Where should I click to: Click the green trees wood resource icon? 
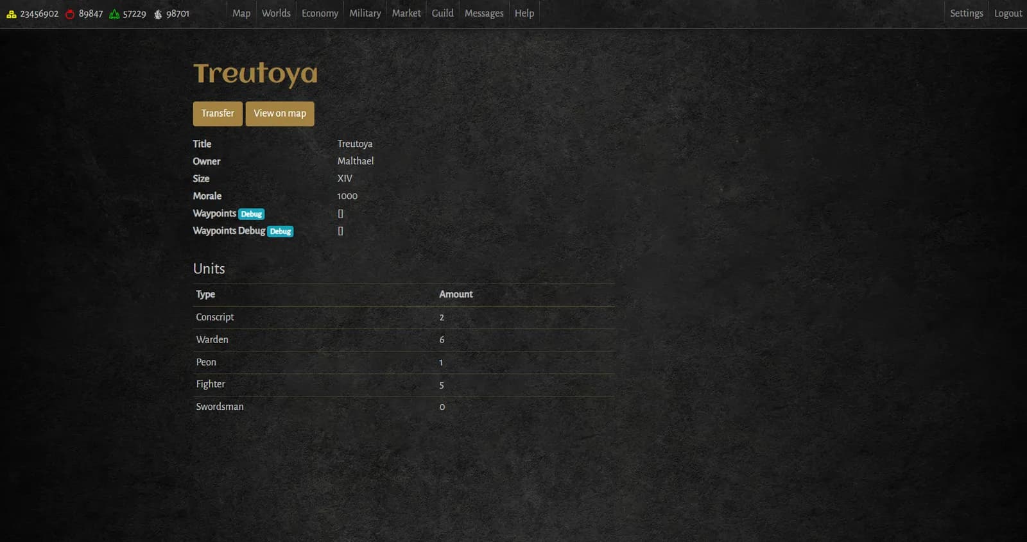pyautogui.click(x=114, y=14)
